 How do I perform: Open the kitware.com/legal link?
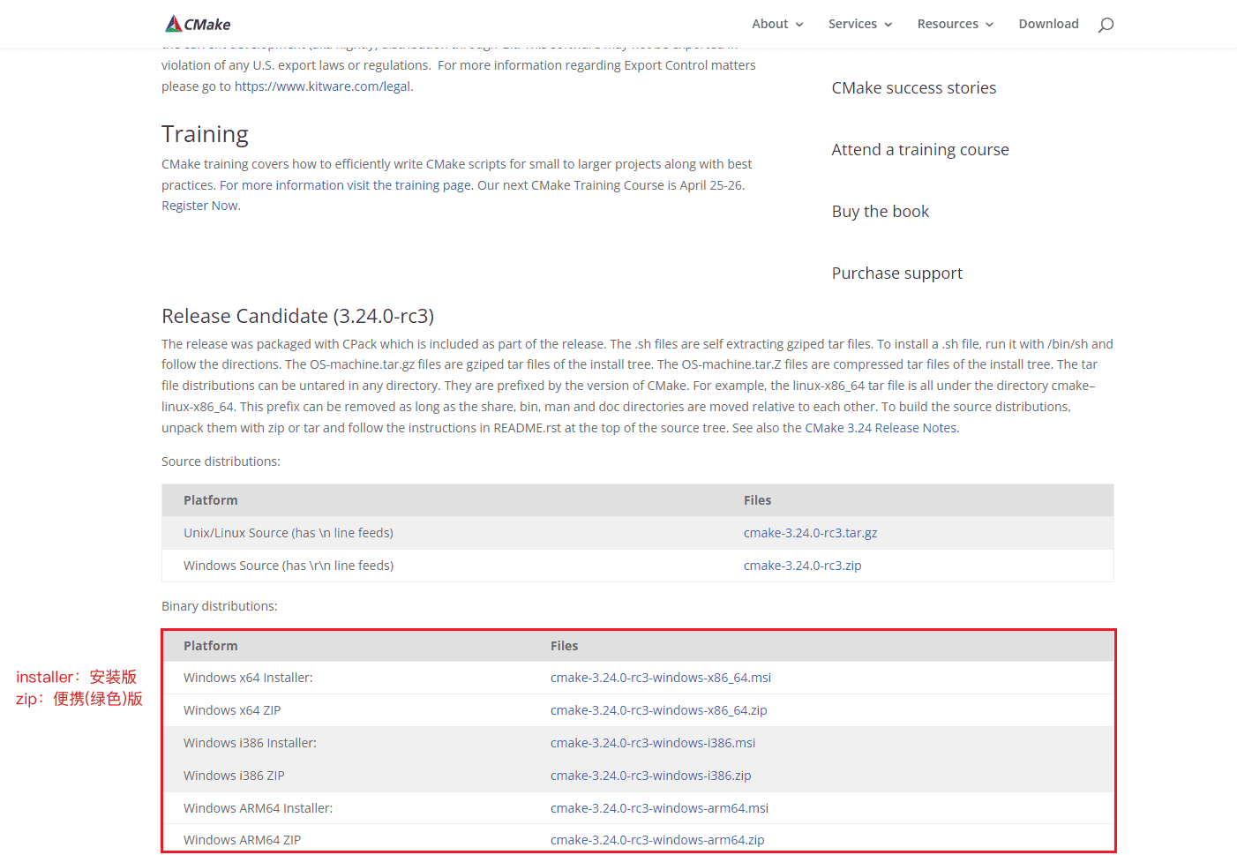pyautogui.click(x=322, y=86)
